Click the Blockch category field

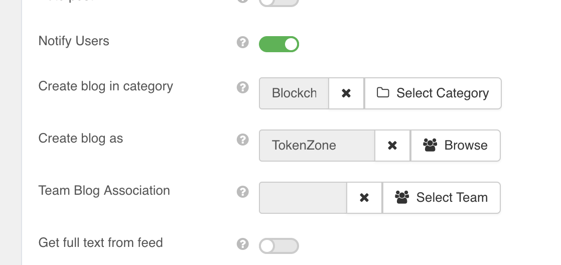[x=294, y=93]
